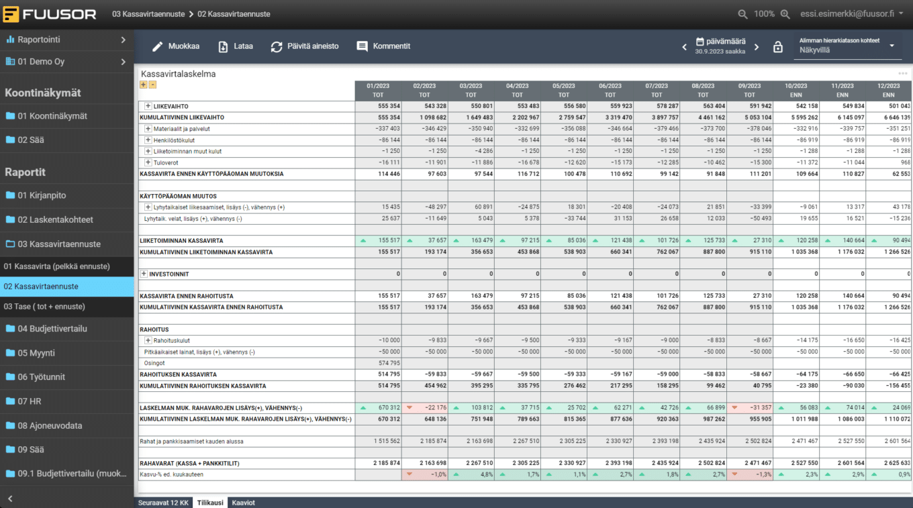Open the Kommentit comments icon

363,46
